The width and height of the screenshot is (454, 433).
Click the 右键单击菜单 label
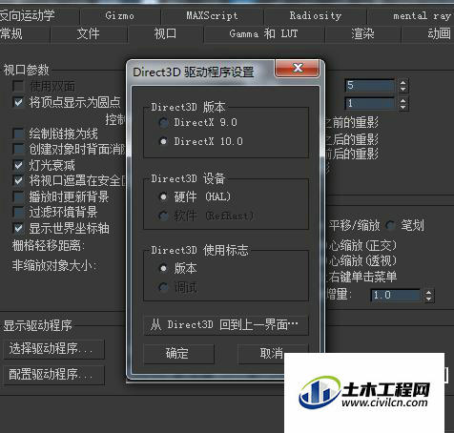tap(362, 277)
